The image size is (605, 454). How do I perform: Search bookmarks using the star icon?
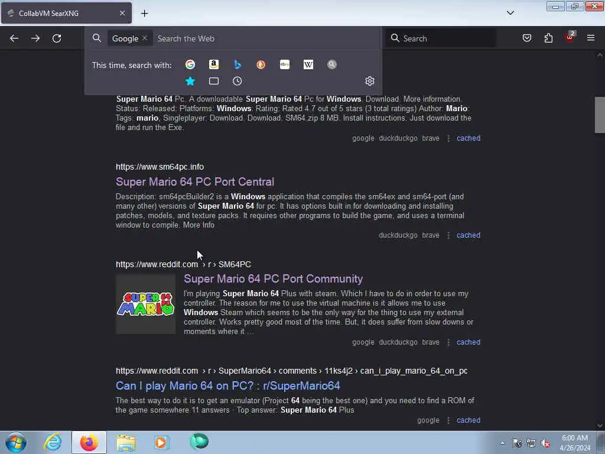[x=190, y=81]
